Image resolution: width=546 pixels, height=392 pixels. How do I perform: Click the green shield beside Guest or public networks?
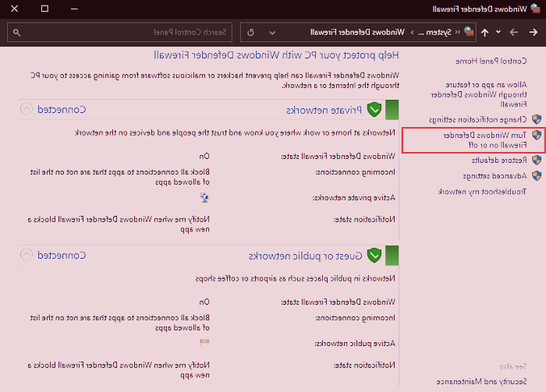(374, 255)
